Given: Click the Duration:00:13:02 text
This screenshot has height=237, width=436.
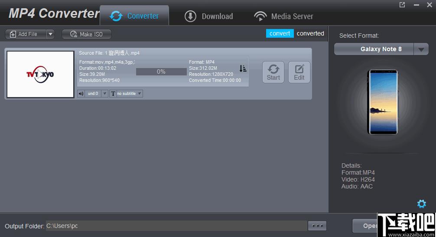Looking at the screenshot, I should coord(98,68).
